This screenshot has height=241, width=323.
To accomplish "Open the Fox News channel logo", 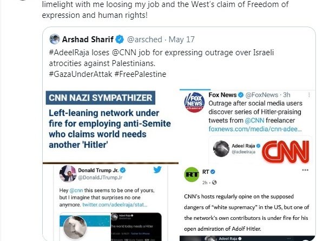I will point(194,102).
